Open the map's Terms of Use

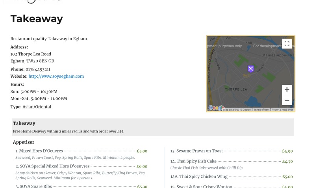click(261, 110)
